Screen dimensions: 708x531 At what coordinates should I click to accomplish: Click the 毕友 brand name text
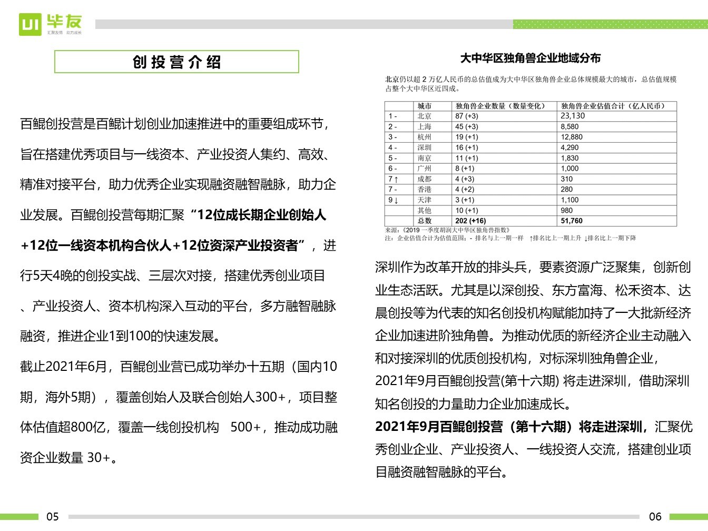(64, 22)
